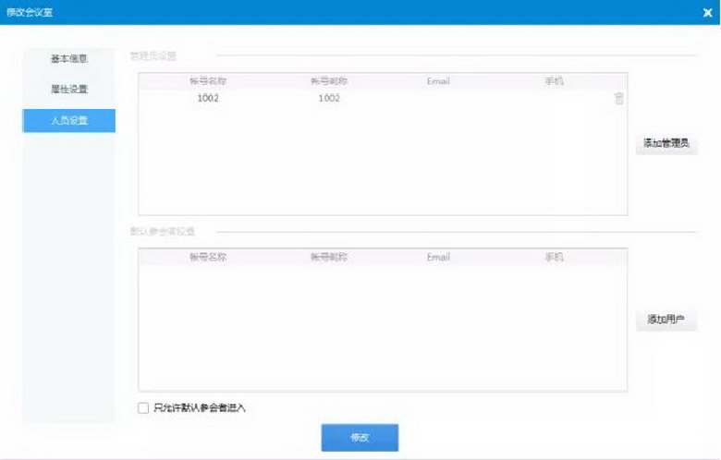Click the 添加管理员 button
The width and height of the screenshot is (721, 460).
(x=666, y=143)
